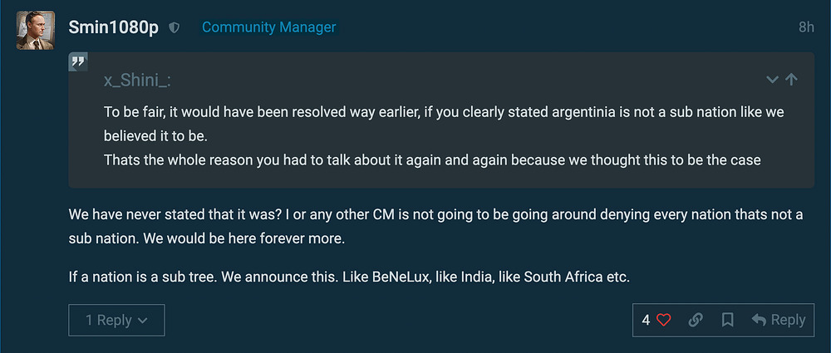Image resolution: width=831 pixels, height=353 pixels.
Task: Click the curved arrow icon on Reply
Action: pyautogui.click(x=758, y=320)
